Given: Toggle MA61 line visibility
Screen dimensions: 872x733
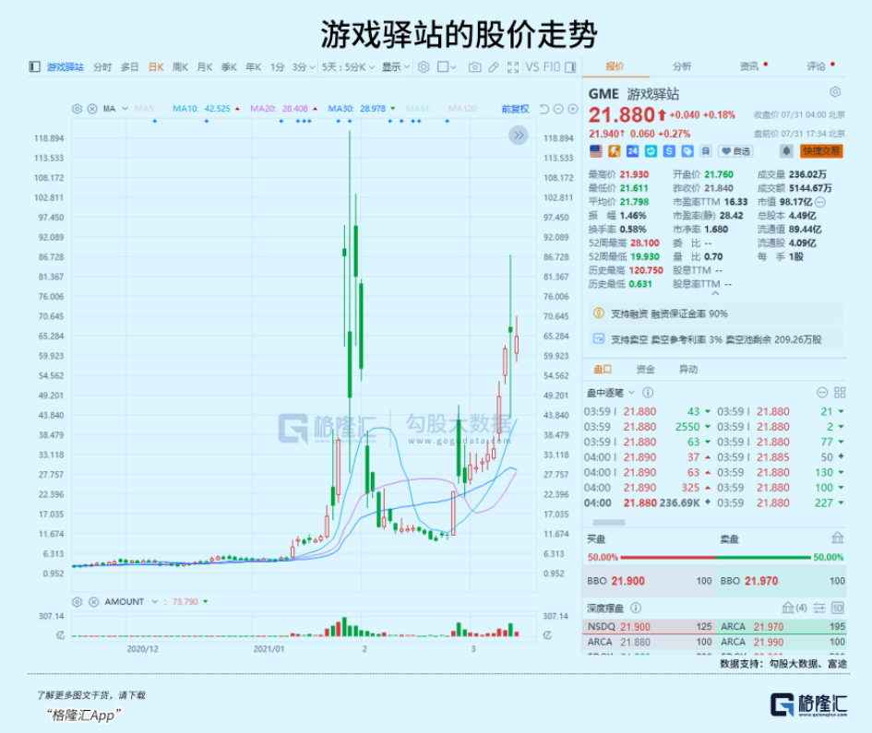Looking at the screenshot, I should [418, 109].
